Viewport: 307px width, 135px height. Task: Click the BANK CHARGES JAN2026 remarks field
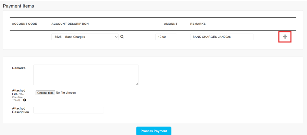[221, 37]
